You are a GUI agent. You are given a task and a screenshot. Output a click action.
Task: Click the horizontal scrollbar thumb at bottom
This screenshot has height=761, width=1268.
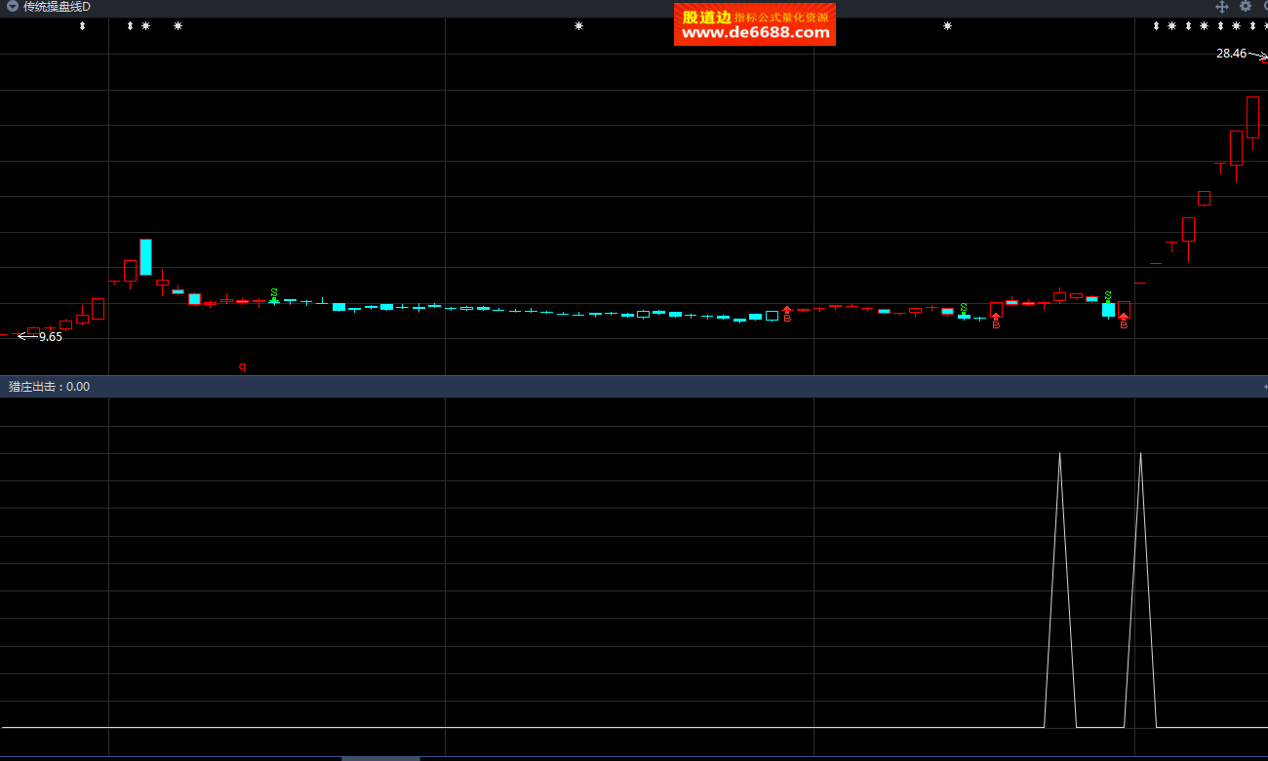tap(380, 758)
